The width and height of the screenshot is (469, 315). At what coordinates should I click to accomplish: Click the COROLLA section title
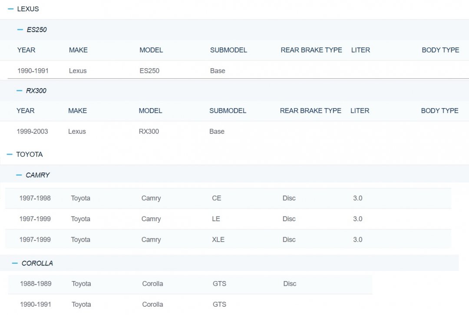[x=37, y=263]
